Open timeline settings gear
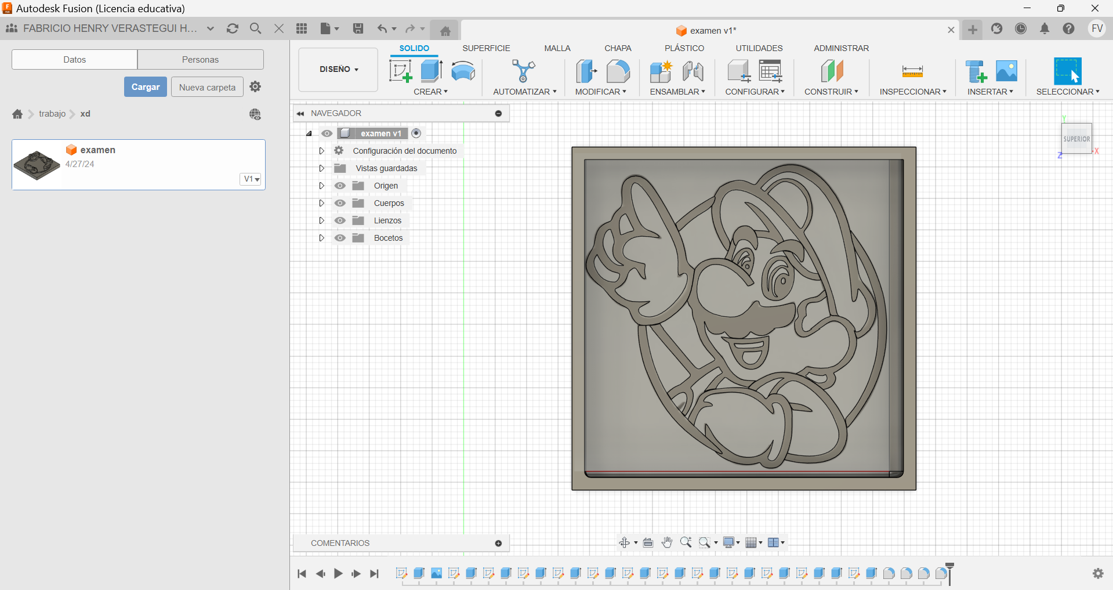 point(1098,573)
